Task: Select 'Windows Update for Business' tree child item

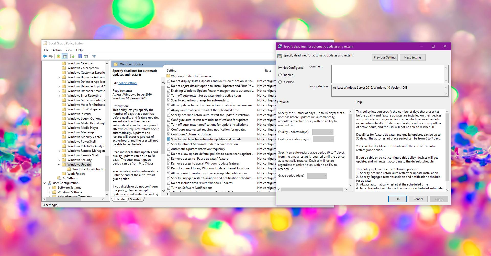Action: tap(88, 169)
